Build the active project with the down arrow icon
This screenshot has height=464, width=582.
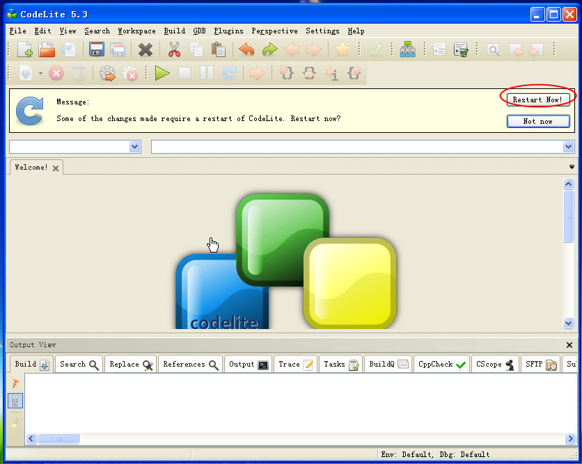pos(26,73)
